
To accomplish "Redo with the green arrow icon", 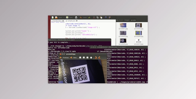I will 89,17.
